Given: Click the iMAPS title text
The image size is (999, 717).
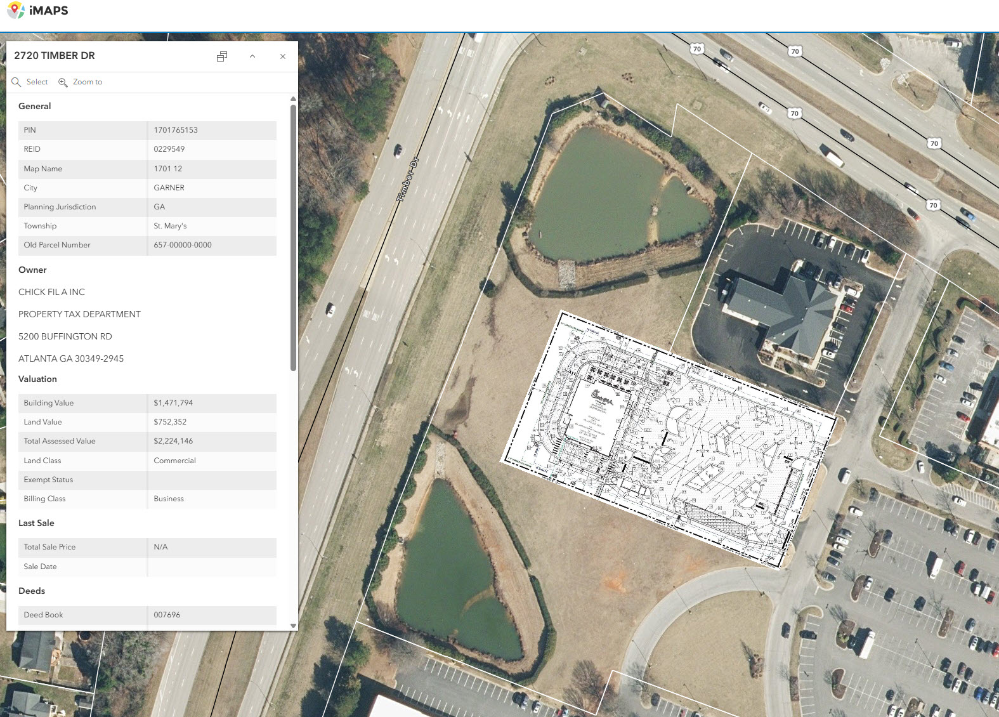Looking at the screenshot, I should tap(49, 11).
